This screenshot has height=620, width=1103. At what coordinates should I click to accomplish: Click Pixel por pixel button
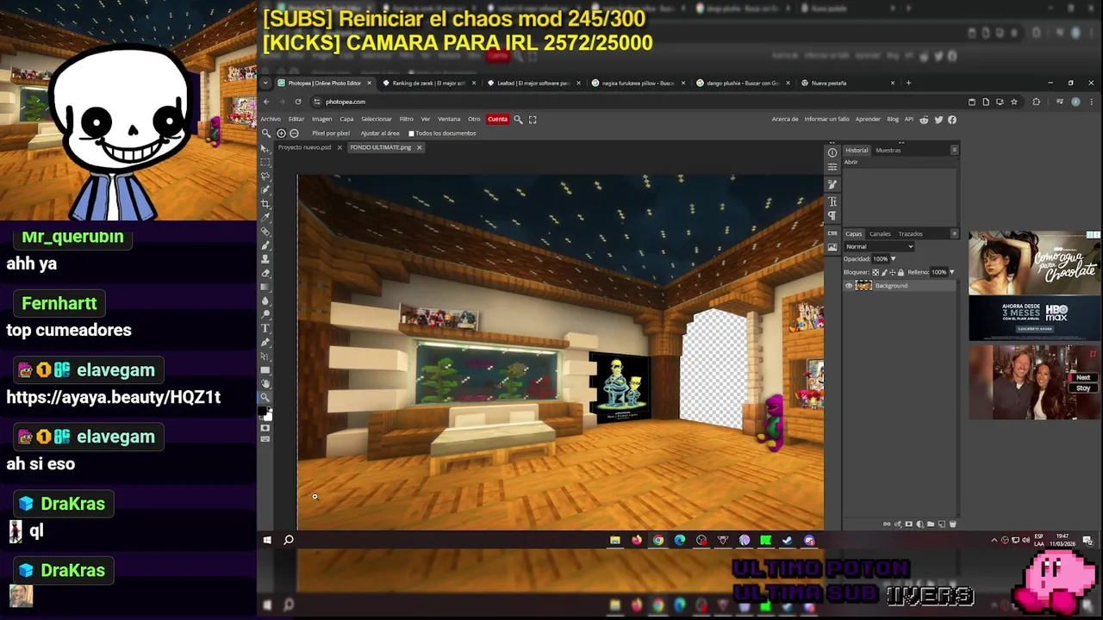(331, 133)
